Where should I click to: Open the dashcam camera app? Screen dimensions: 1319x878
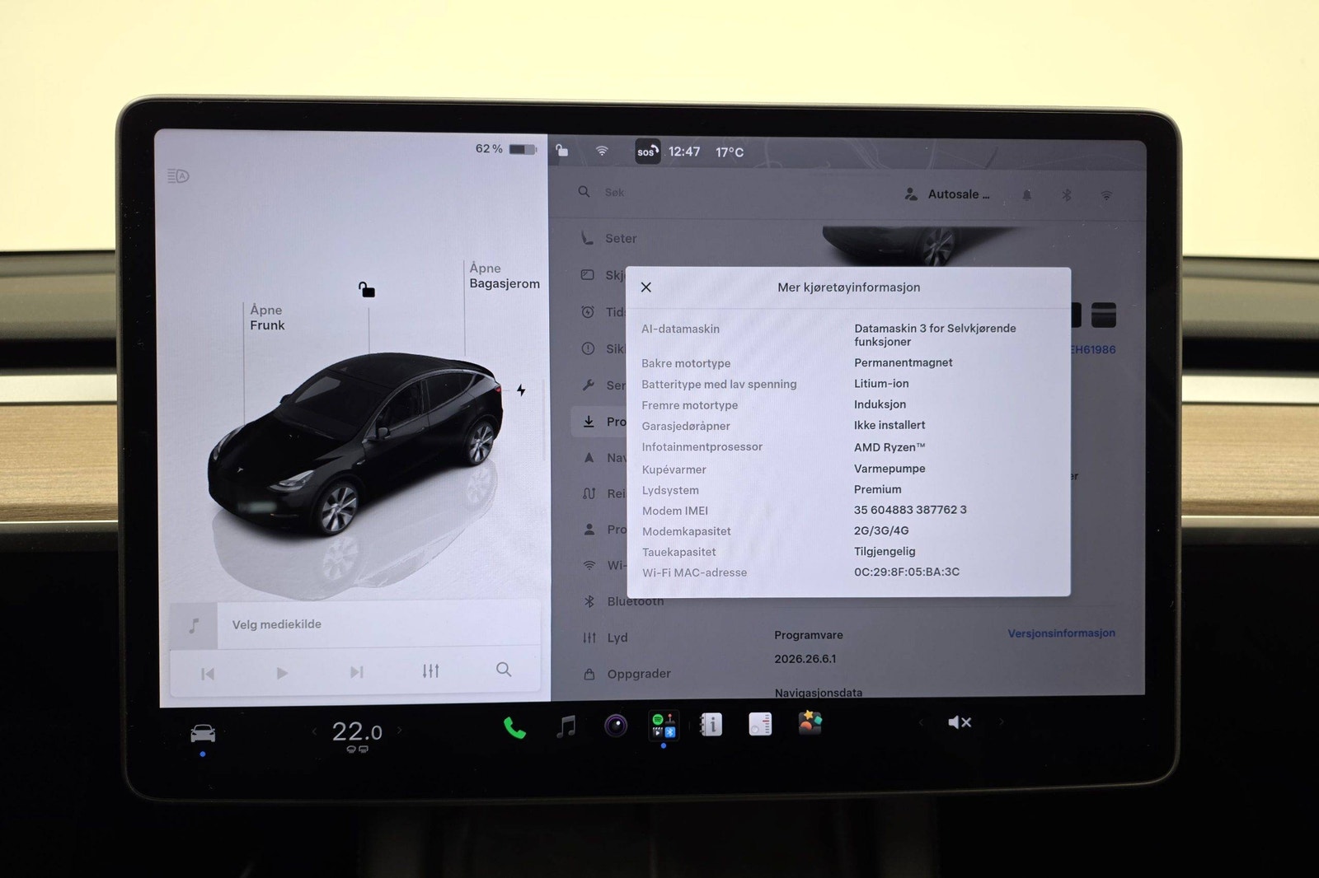[615, 726]
